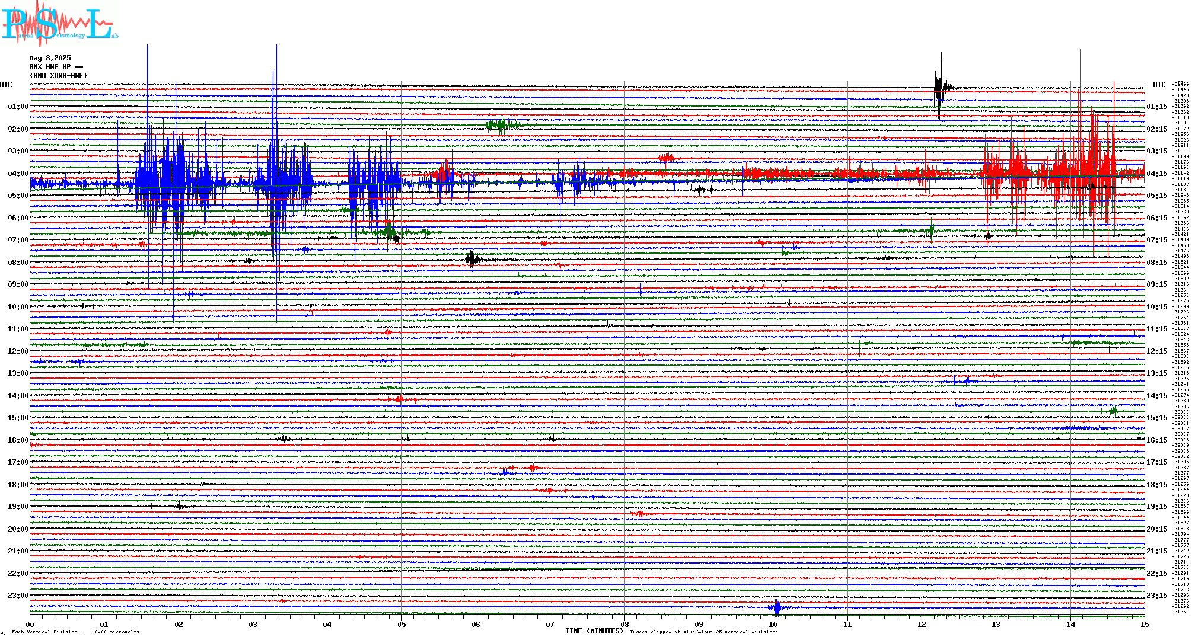Click the '08:00' hour label on left

[18, 263]
